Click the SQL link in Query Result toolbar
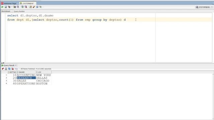The height and width of the screenshot is (120, 214). [16, 69]
